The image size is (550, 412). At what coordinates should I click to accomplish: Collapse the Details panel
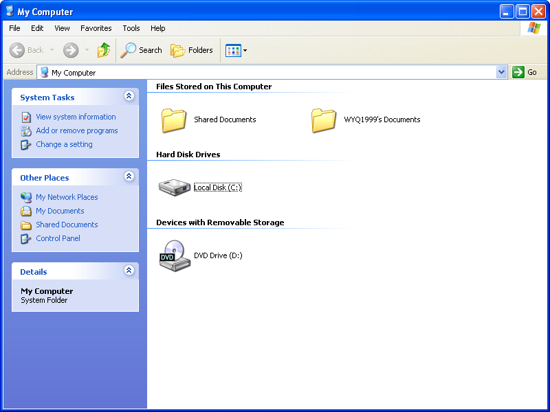129,271
